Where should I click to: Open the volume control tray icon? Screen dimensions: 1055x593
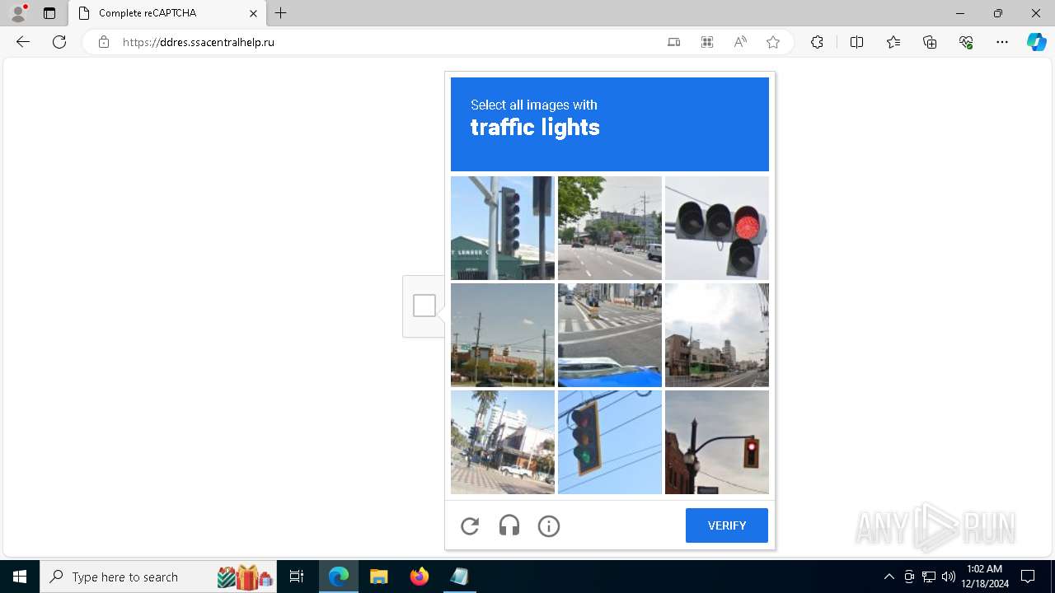pos(949,577)
